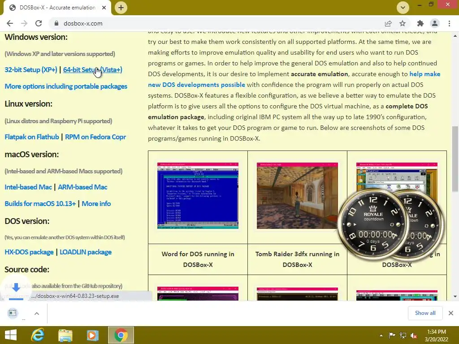Open Word for DOS screenshot thumbnail
Viewport: 459px width, 344px height.
coord(198,196)
